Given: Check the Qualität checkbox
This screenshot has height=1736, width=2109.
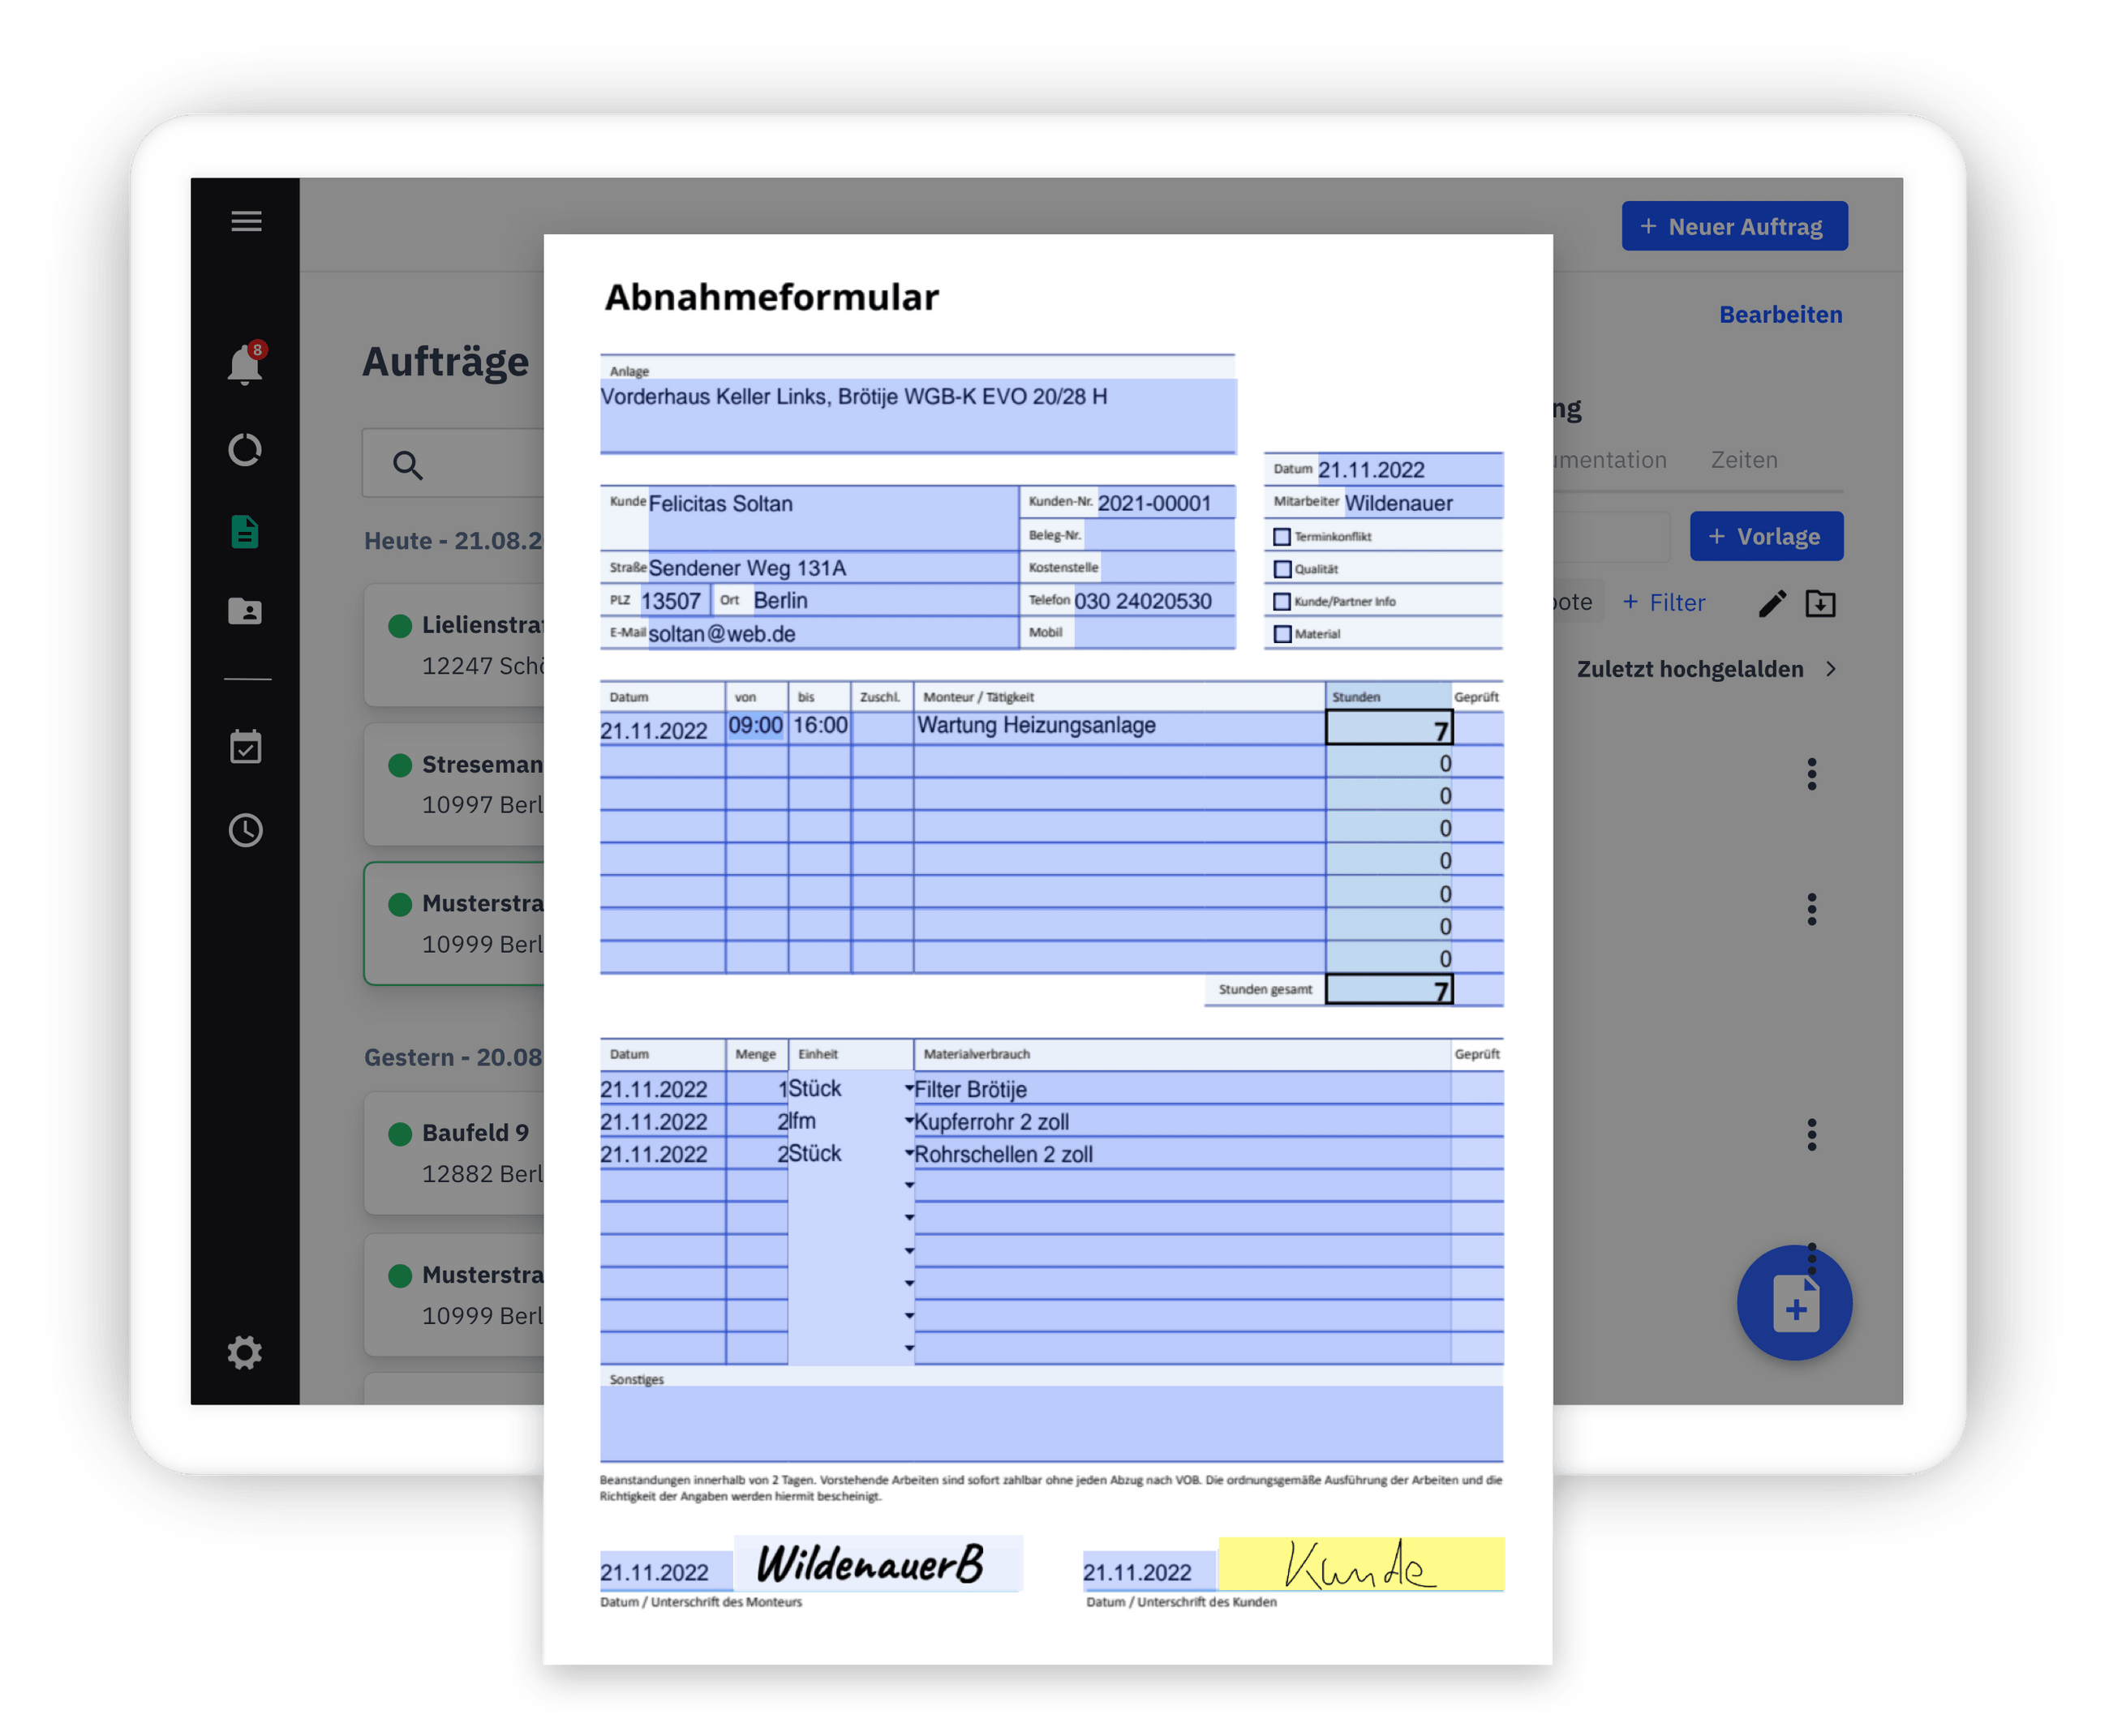Looking at the screenshot, I should click(x=1282, y=568).
